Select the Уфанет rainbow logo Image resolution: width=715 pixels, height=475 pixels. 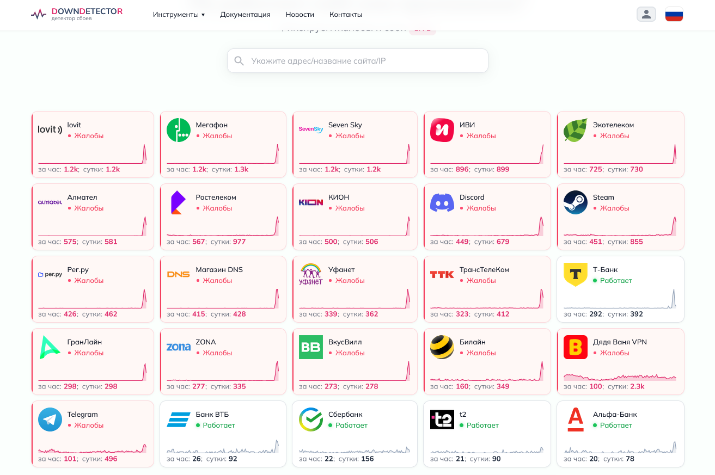tap(311, 275)
